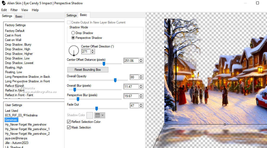Toggle Mask Selection checkbox

pos(69,127)
